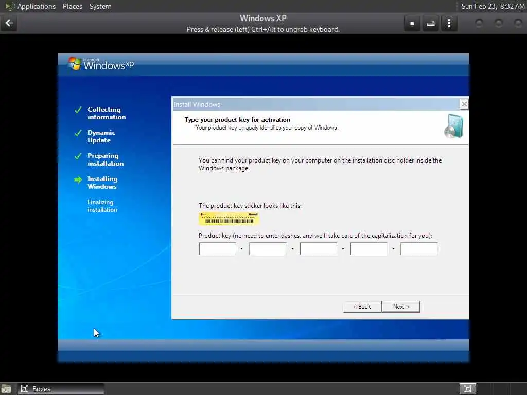This screenshot has height=395, width=527.
Task: Click the 'Finalizing installation' step
Action: point(102,206)
